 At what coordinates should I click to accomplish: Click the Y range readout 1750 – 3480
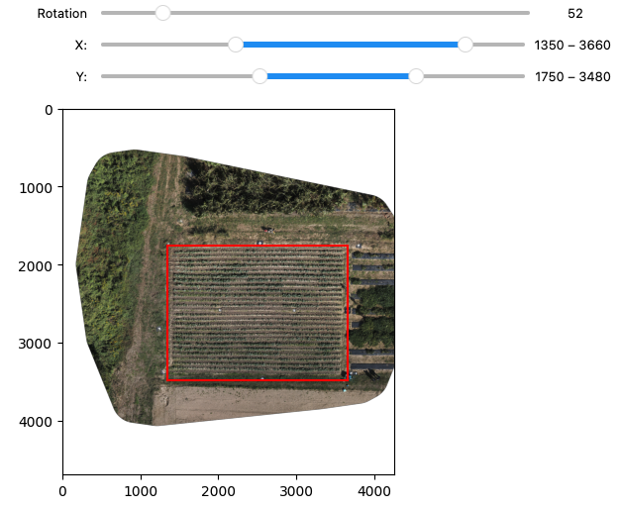point(572,77)
